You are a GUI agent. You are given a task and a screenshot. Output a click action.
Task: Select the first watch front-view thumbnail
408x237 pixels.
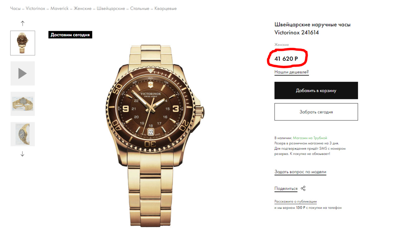23,43
